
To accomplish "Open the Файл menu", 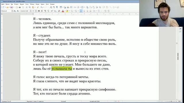I will tap(3, 4).
